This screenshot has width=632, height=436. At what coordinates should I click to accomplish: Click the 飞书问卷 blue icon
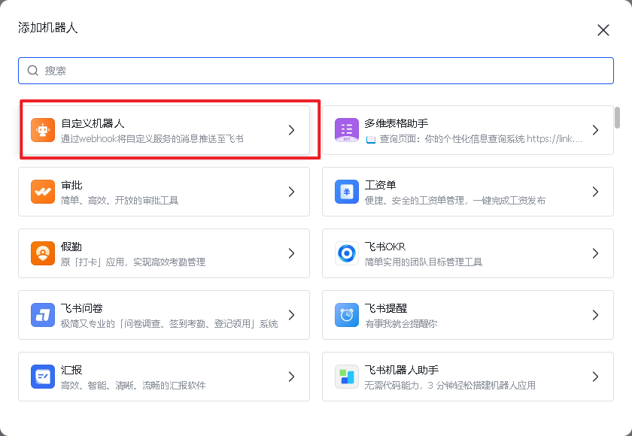(43, 315)
